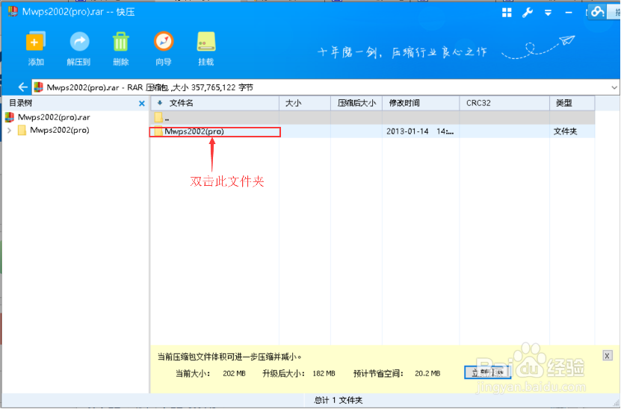Close the 目录树 panel

click(142, 103)
